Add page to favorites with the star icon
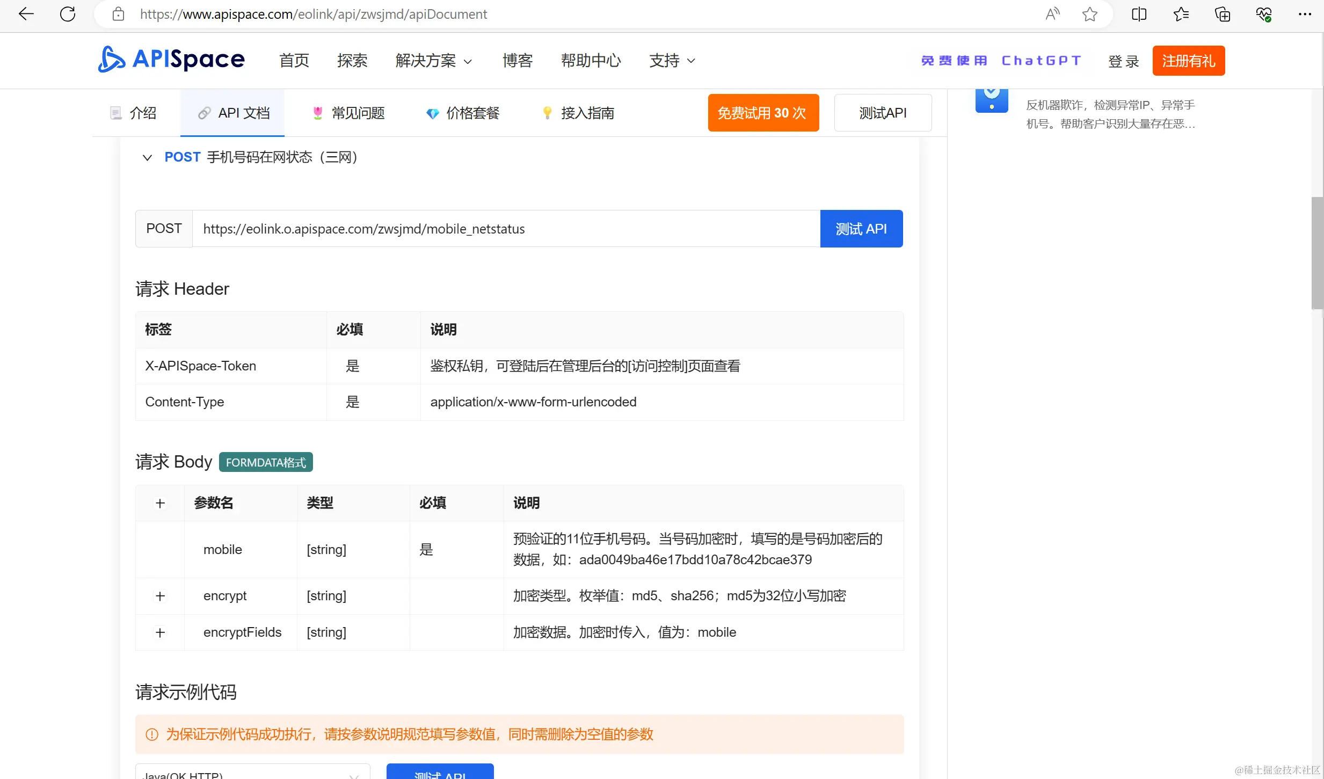This screenshot has height=779, width=1324. coord(1089,14)
